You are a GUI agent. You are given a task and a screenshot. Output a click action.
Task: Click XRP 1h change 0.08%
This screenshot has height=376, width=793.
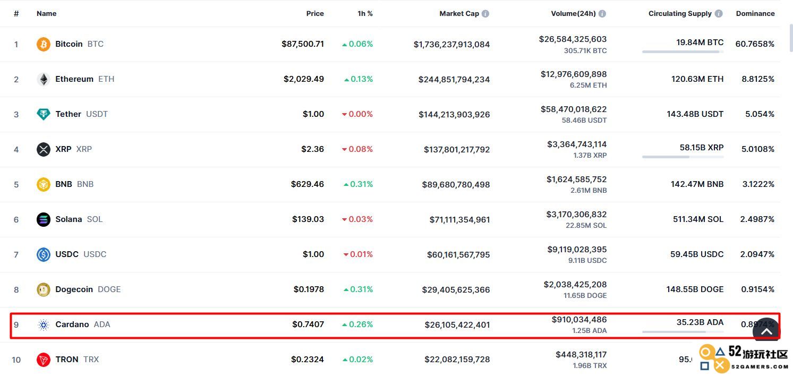(357, 149)
